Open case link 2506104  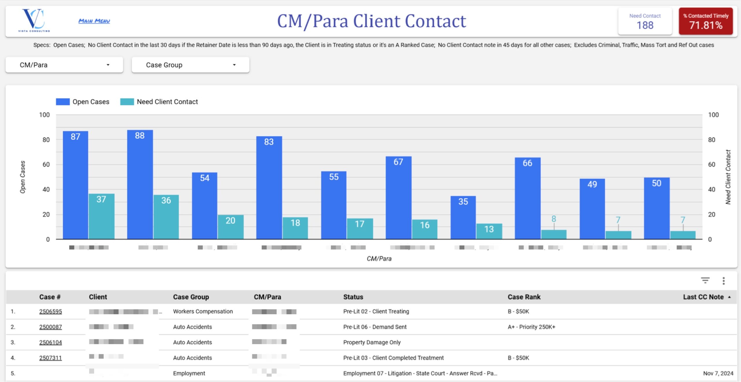point(50,342)
